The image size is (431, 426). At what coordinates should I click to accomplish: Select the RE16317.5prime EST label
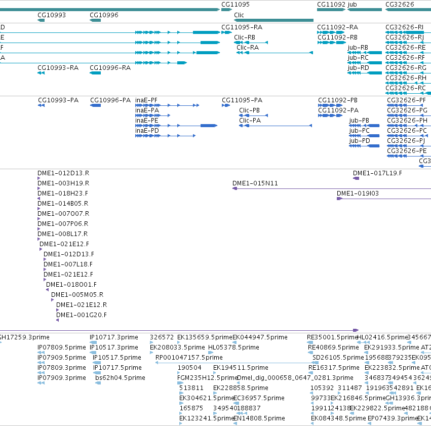click(x=334, y=368)
